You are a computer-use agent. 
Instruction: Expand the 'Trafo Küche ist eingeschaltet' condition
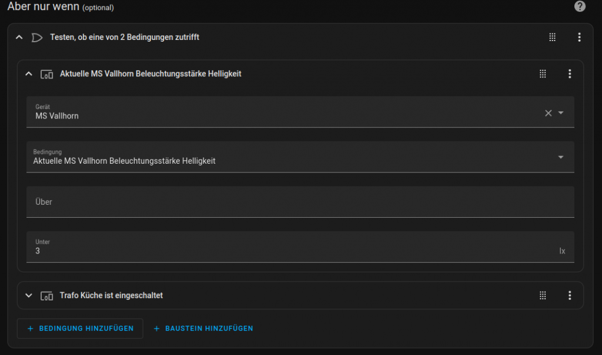29,296
